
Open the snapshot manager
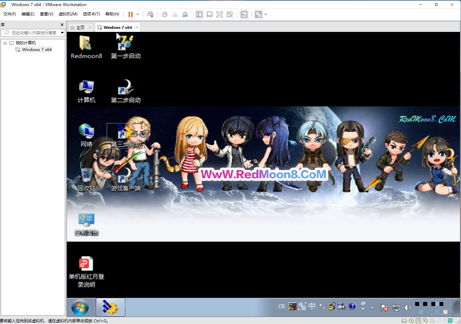185,14
